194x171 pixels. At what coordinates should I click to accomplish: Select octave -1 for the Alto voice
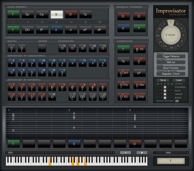(161, 91)
